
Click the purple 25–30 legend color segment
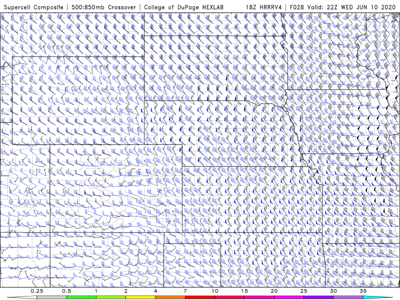(318, 297)
